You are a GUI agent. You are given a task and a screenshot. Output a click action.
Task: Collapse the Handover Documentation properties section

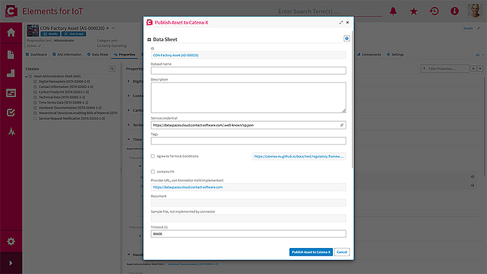(x=129, y=255)
